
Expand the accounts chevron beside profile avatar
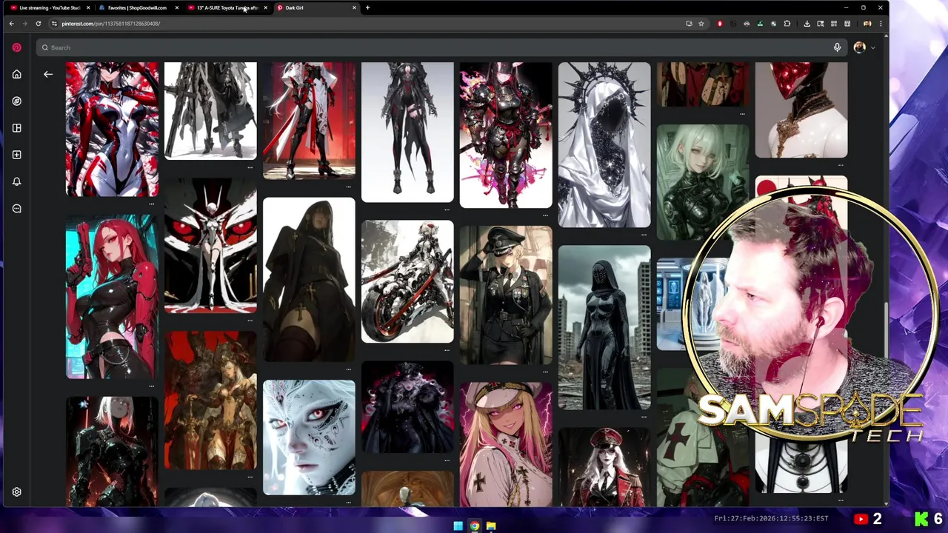coord(872,47)
